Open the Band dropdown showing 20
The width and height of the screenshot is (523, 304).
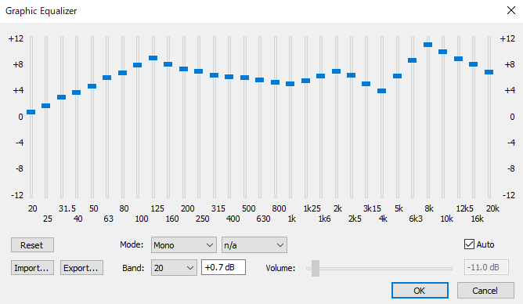[174, 268]
